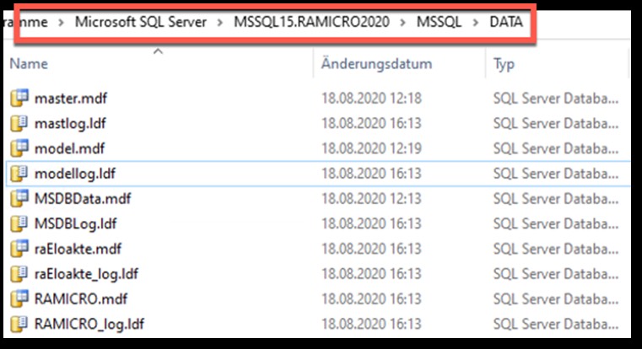
Task: Select the file name master.mdf
Action: 70,98
